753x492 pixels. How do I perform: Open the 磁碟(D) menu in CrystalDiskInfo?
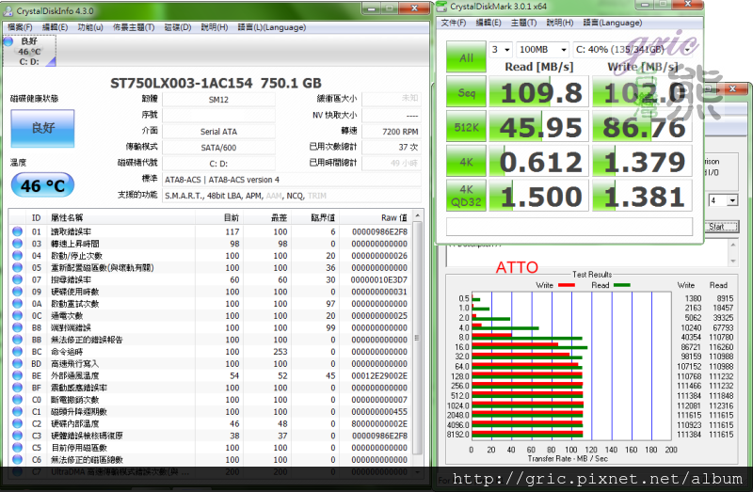click(178, 27)
